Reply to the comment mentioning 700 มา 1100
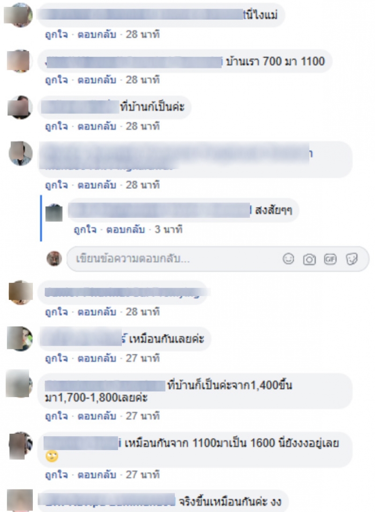 tap(97, 80)
